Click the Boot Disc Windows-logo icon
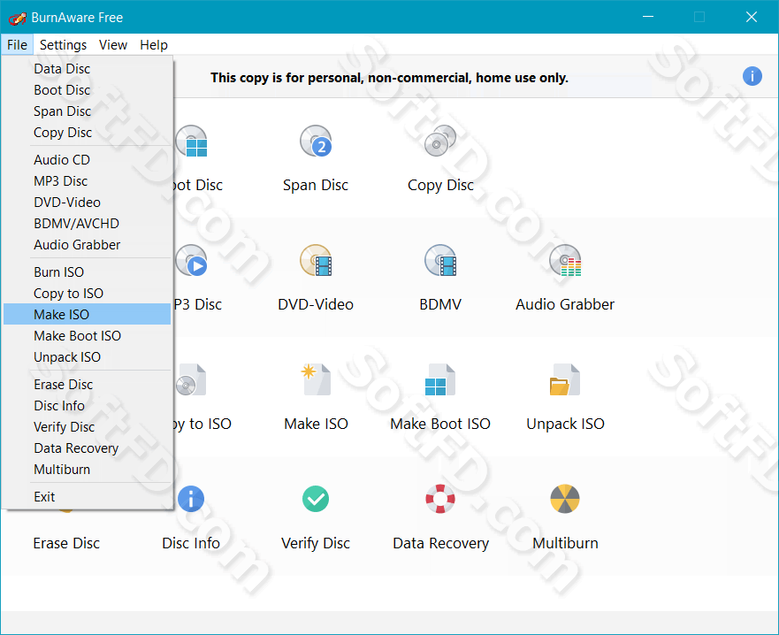This screenshot has width=779, height=635. [x=191, y=141]
